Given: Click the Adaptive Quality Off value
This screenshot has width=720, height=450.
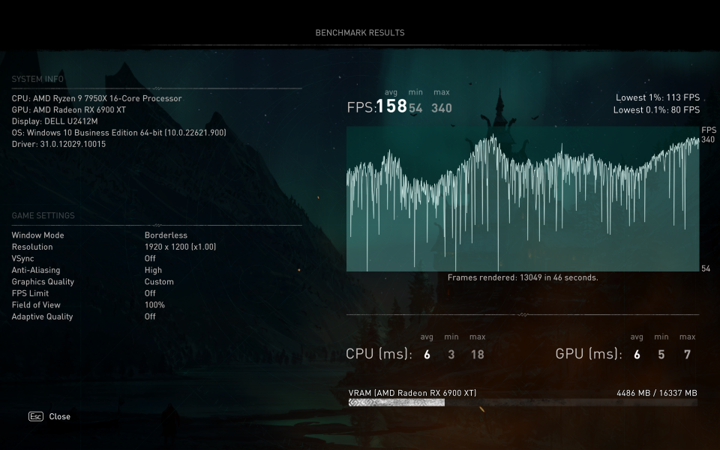Looking at the screenshot, I should coord(150,316).
